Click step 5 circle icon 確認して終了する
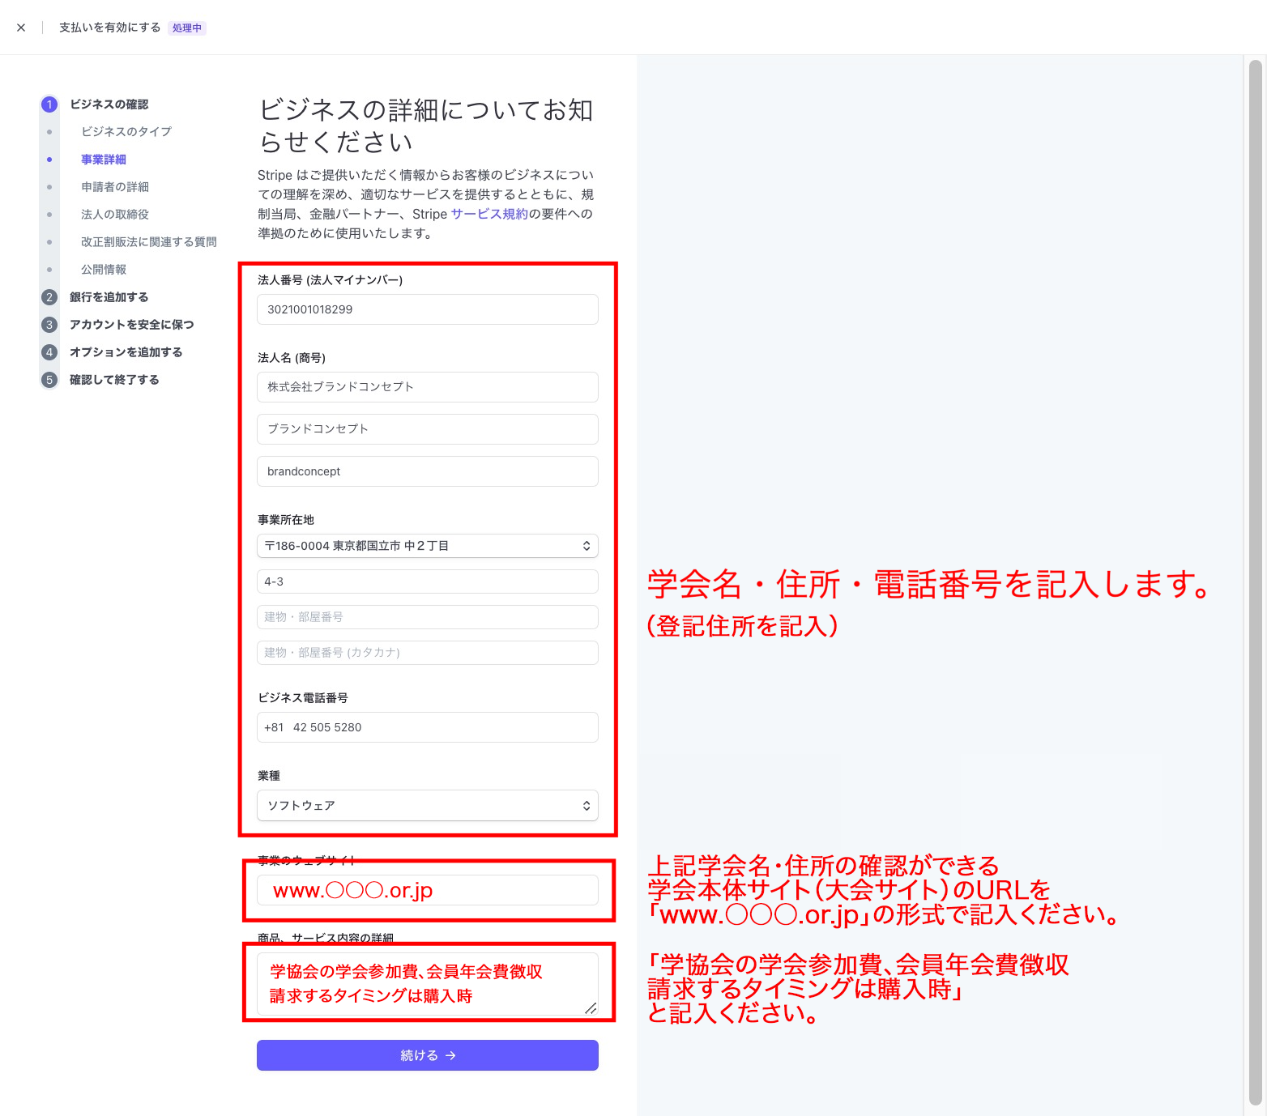The image size is (1267, 1116). pyautogui.click(x=49, y=380)
